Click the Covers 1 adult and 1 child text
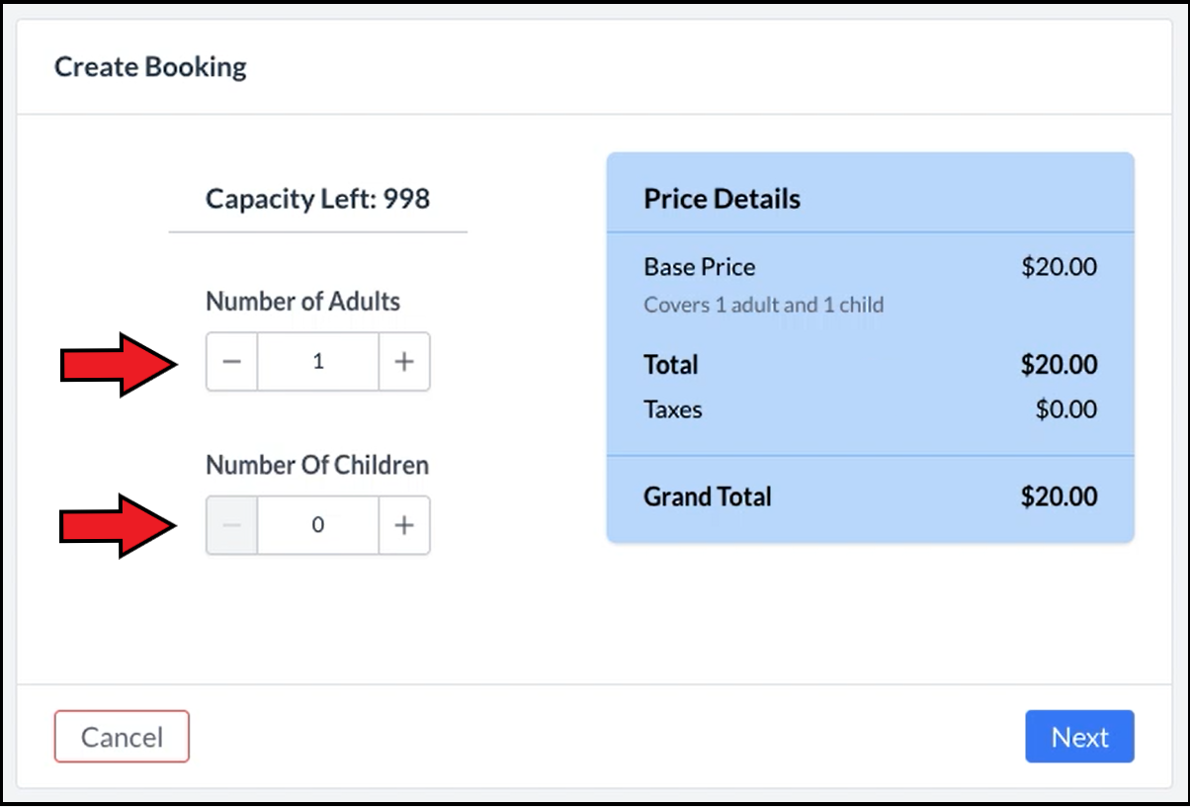 pos(763,305)
